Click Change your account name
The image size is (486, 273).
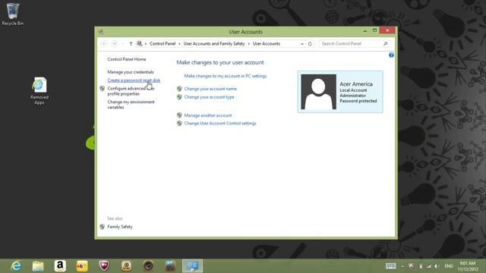pos(210,89)
